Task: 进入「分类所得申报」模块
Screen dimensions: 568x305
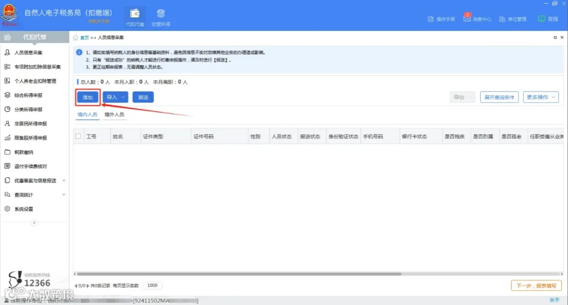Action: point(32,109)
